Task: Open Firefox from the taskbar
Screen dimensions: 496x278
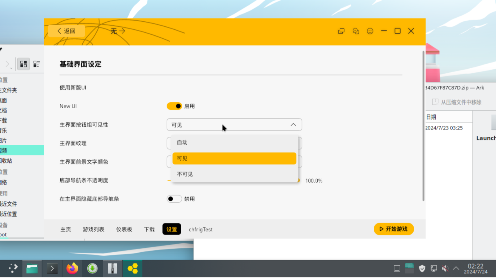Action: tap(72, 268)
